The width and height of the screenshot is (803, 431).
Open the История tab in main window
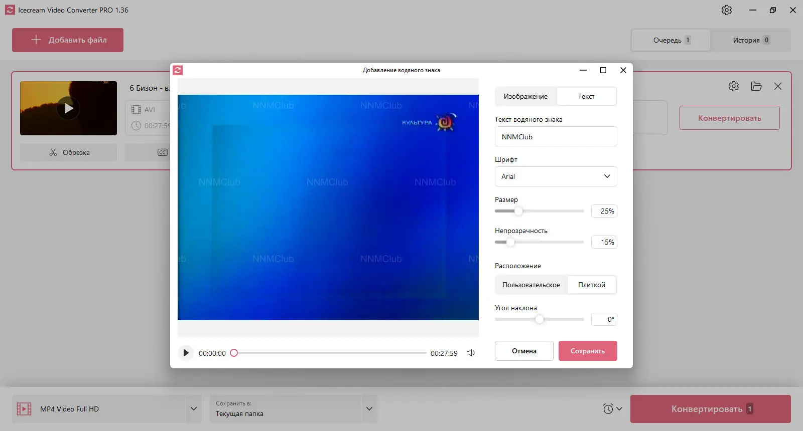click(751, 40)
